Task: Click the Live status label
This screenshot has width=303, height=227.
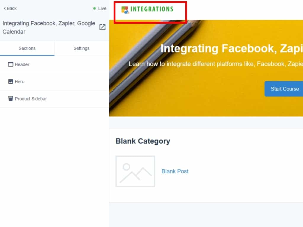Action: click(102, 9)
